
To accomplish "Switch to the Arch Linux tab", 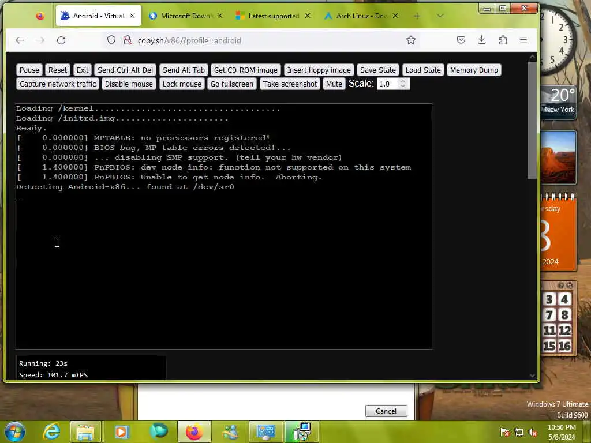I will (358, 16).
